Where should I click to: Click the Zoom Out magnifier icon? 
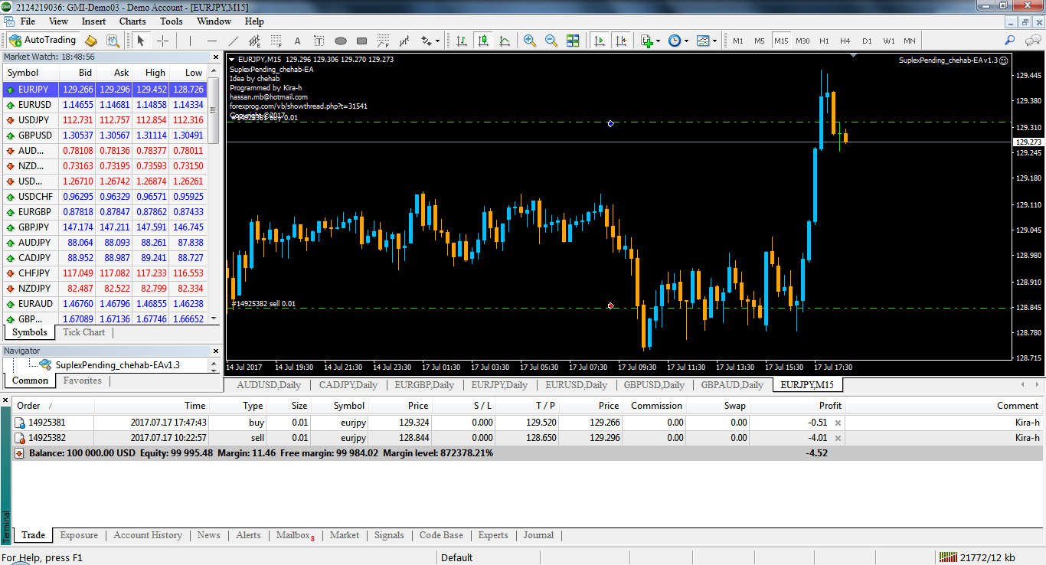click(x=551, y=41)
